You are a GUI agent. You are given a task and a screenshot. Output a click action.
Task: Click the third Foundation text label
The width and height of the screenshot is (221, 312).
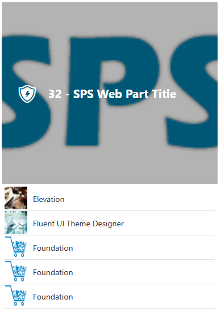(x=53, y=297)
